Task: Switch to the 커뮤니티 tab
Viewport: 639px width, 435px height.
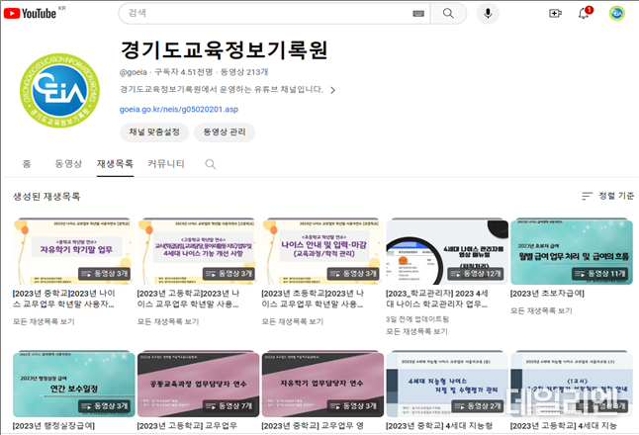Action: coord(166,164)
